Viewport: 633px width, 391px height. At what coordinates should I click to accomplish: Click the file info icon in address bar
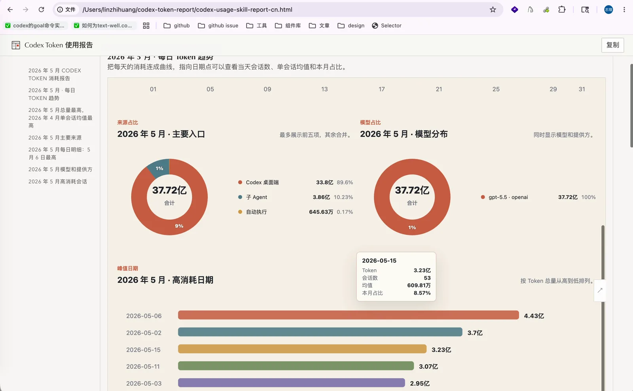coord(60,9)
